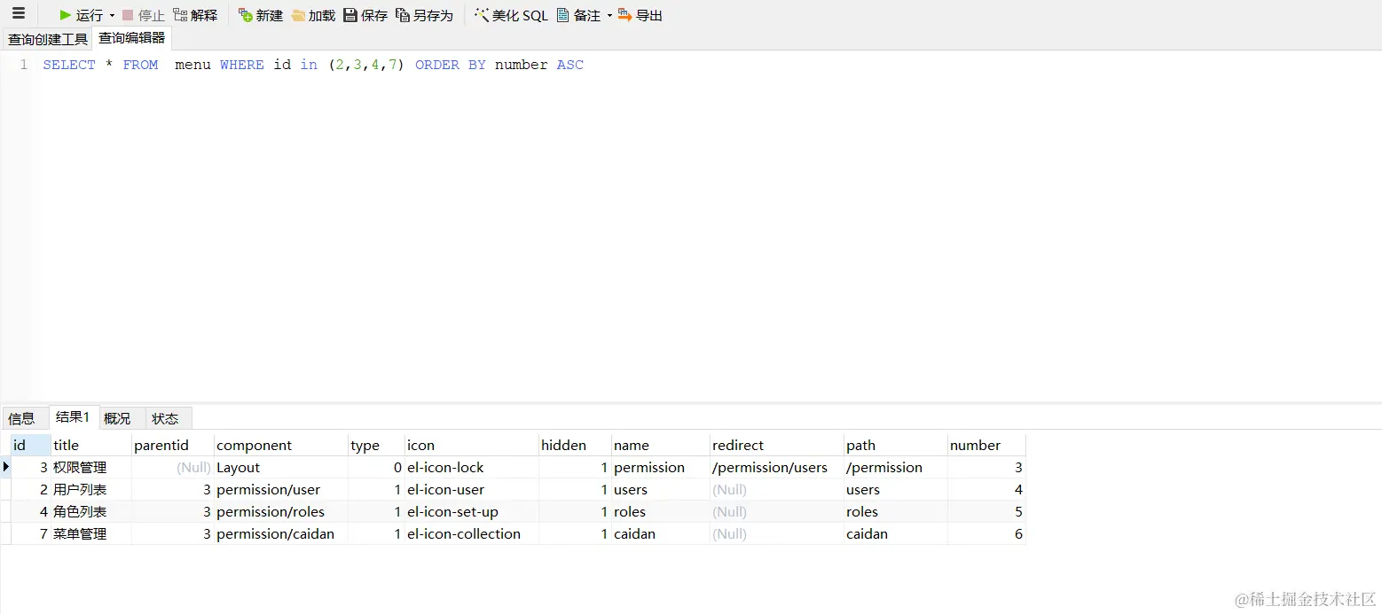Image resolution: width=1382 pixels, height=614 pixels.
Task: Click the el-icon-collection cell
Action: tap(472, 533)
